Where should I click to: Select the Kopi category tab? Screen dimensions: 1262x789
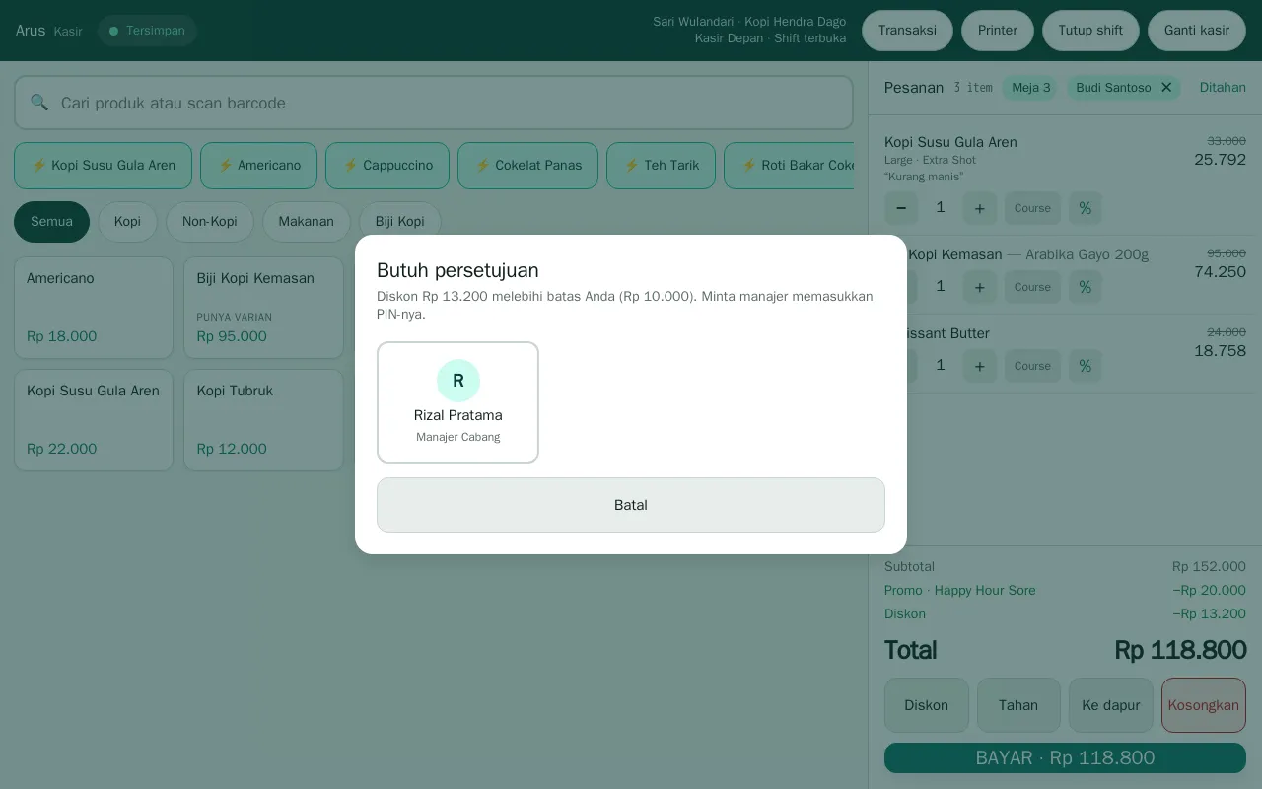127,222
